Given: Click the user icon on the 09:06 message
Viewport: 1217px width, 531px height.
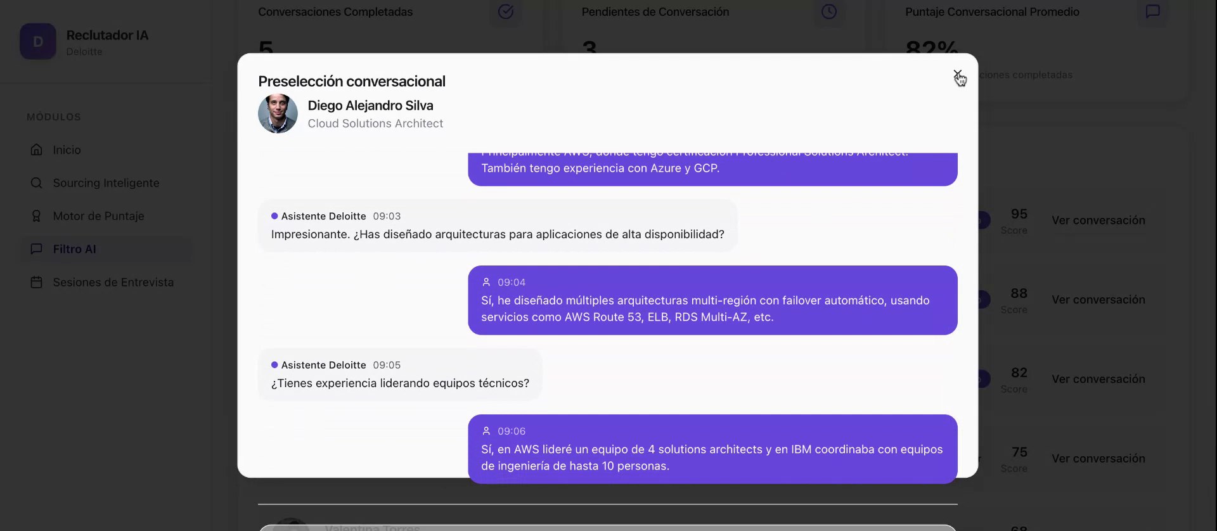Looking at the screenshot, I should click(x=486, y=431).
